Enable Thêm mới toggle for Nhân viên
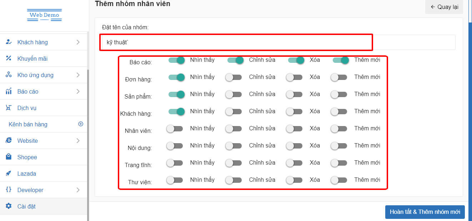472x221 pixels. click(x=339, y=129)
